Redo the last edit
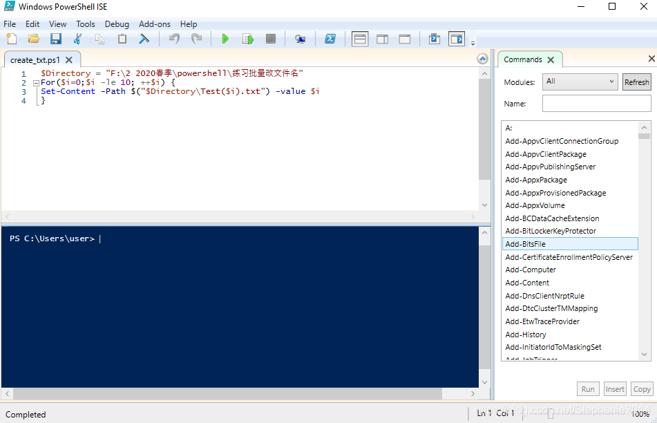This screenshot has width=657, height=423. [x=196, y=39]
